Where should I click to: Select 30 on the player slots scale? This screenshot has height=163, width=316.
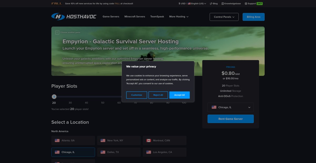70,103
